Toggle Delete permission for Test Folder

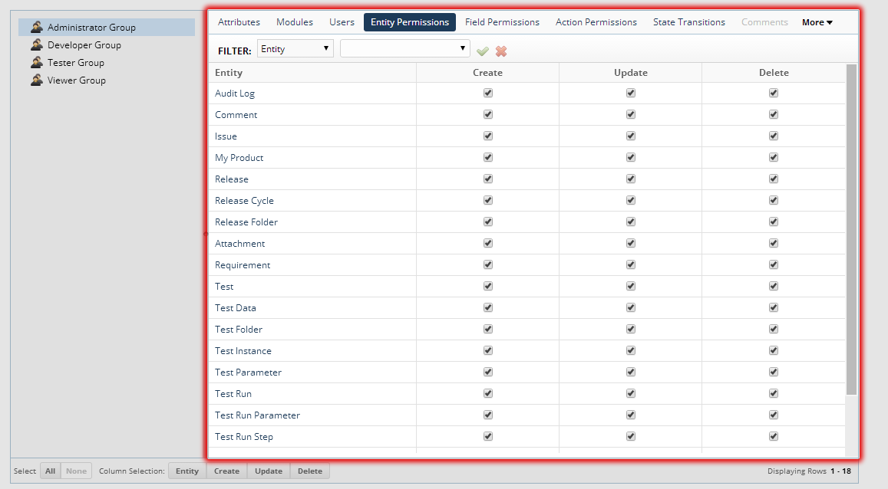(774, 329)
